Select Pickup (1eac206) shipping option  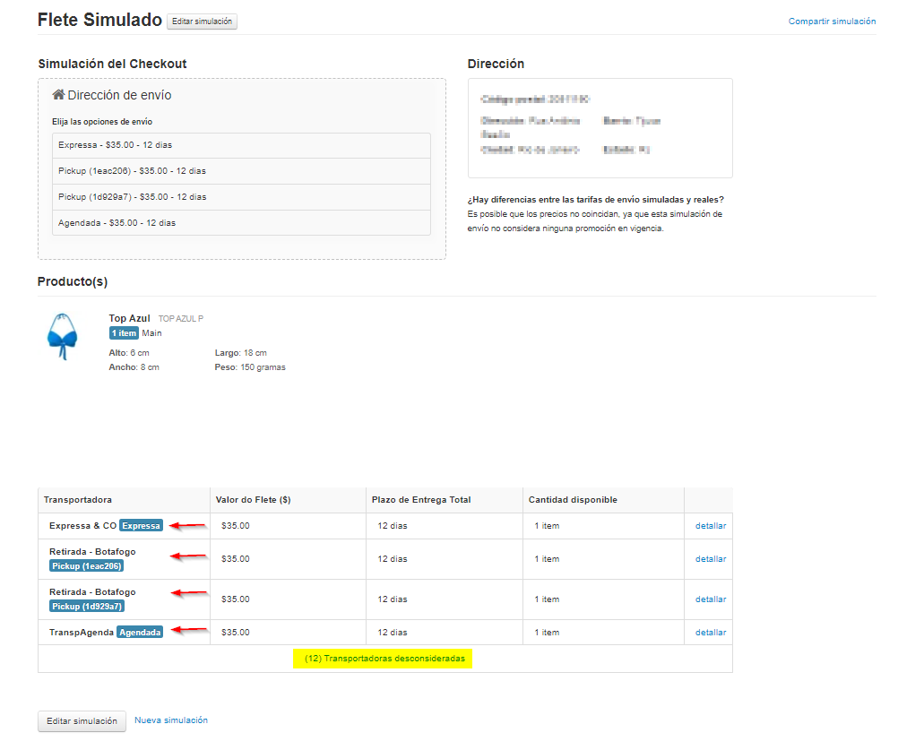(x=241, y=171)
